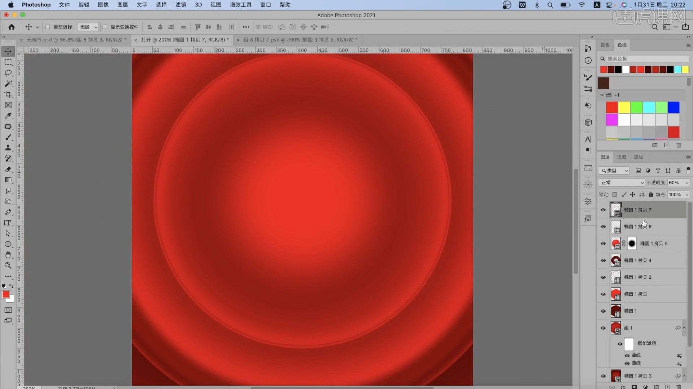This screenshot has width=693, height=389.
Task: Open the 填充 fill dropdown arrow
Action: pos(687,194)
